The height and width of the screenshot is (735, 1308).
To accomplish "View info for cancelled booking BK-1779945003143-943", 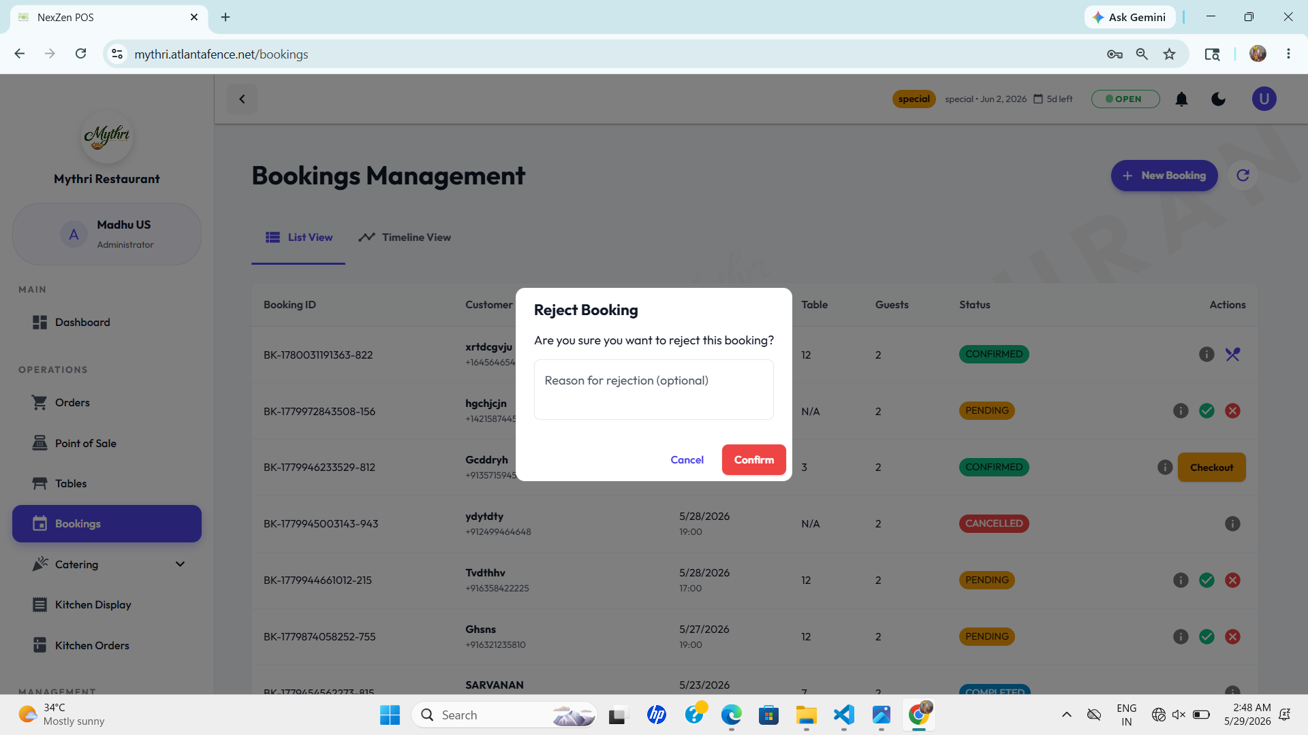I will pyautogui.click(x=1232, y=524).
